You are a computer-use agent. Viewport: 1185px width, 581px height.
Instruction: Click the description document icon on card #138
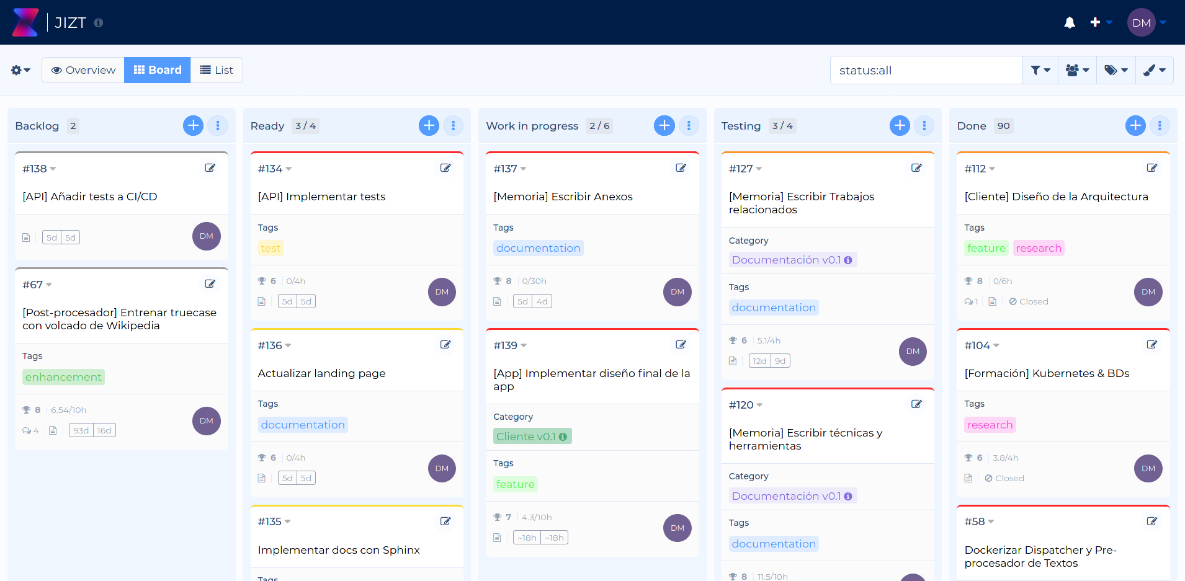(x=26, y=237)
